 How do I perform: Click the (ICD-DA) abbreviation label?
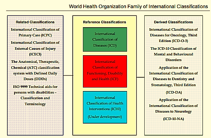pos(174,92)
